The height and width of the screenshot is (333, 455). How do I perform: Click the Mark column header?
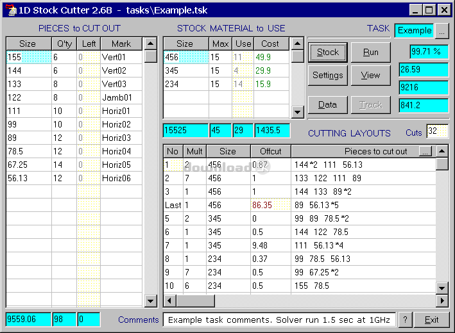tap(121, 44)
